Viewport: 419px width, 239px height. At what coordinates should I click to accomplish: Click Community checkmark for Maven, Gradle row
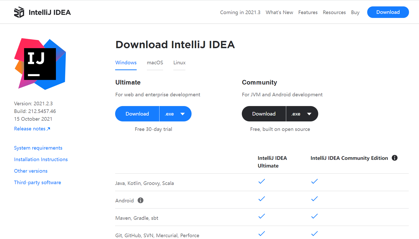(314, 216)
